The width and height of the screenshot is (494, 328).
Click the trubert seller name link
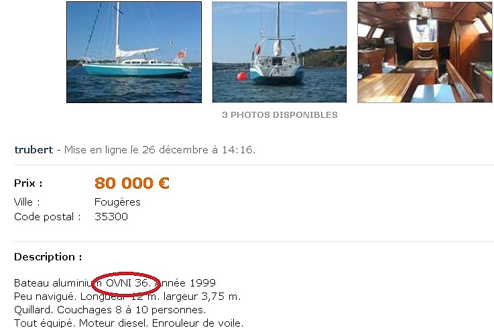tap(34, 150)
